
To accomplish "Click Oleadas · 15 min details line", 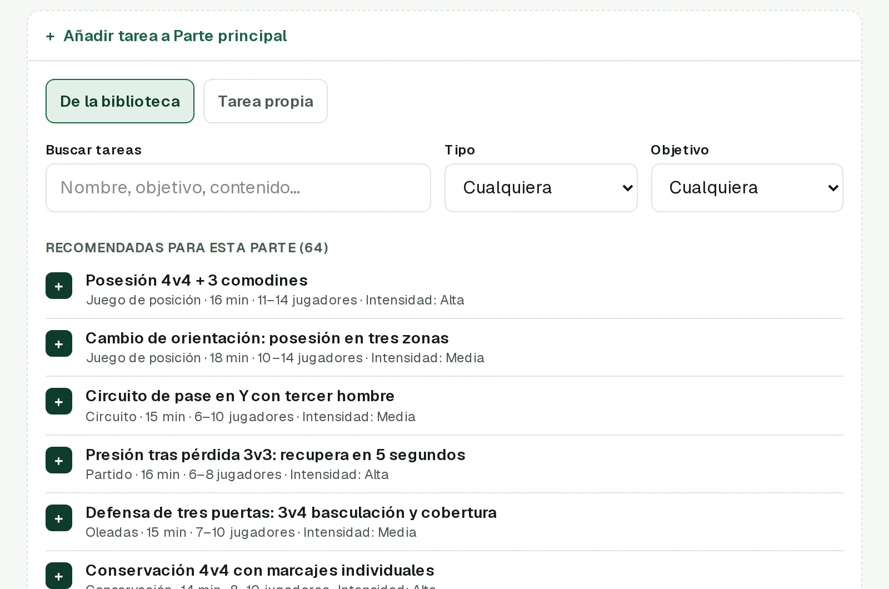I will [x=251, y=532].
